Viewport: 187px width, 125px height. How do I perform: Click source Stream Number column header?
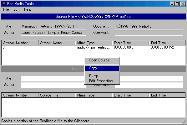(20, 43)
